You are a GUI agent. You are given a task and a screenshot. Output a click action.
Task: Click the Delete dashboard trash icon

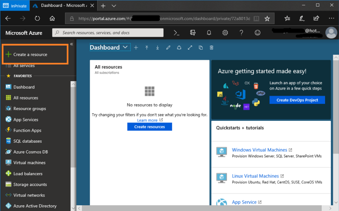pyautogui.click(x=212, y=48)
